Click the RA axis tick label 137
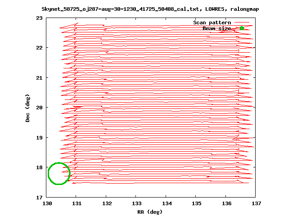Image resolution: width=288 pixels, height=216 pixels. click(256, 203)
